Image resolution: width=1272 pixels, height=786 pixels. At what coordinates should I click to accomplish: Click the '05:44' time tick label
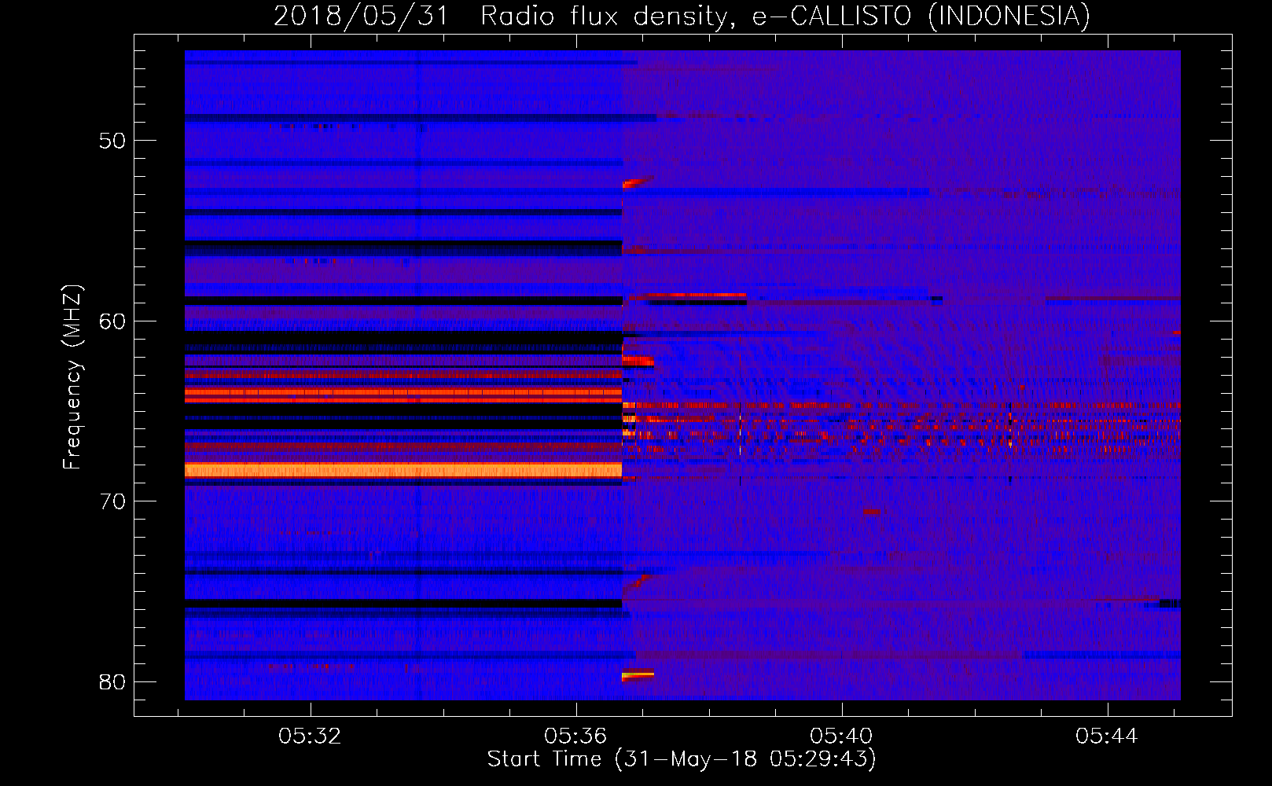(1107, 736)
